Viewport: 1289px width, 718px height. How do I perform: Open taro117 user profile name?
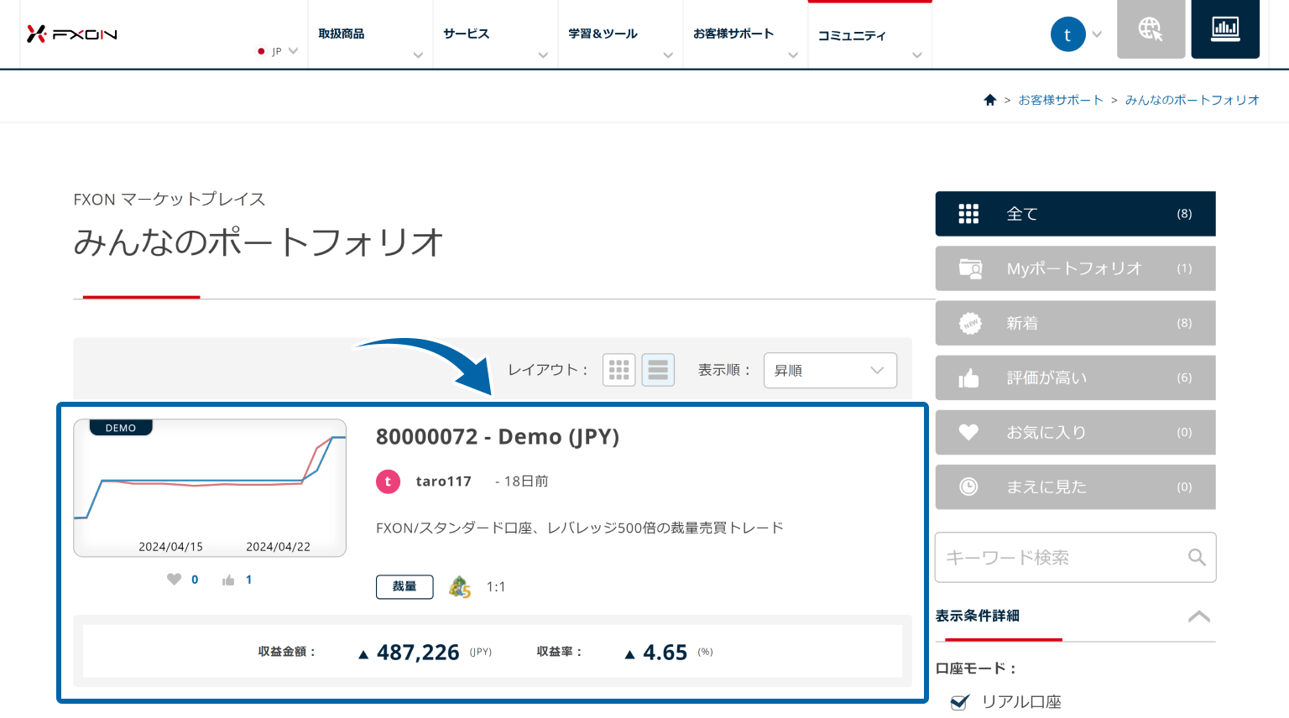(x=444, y=481)
